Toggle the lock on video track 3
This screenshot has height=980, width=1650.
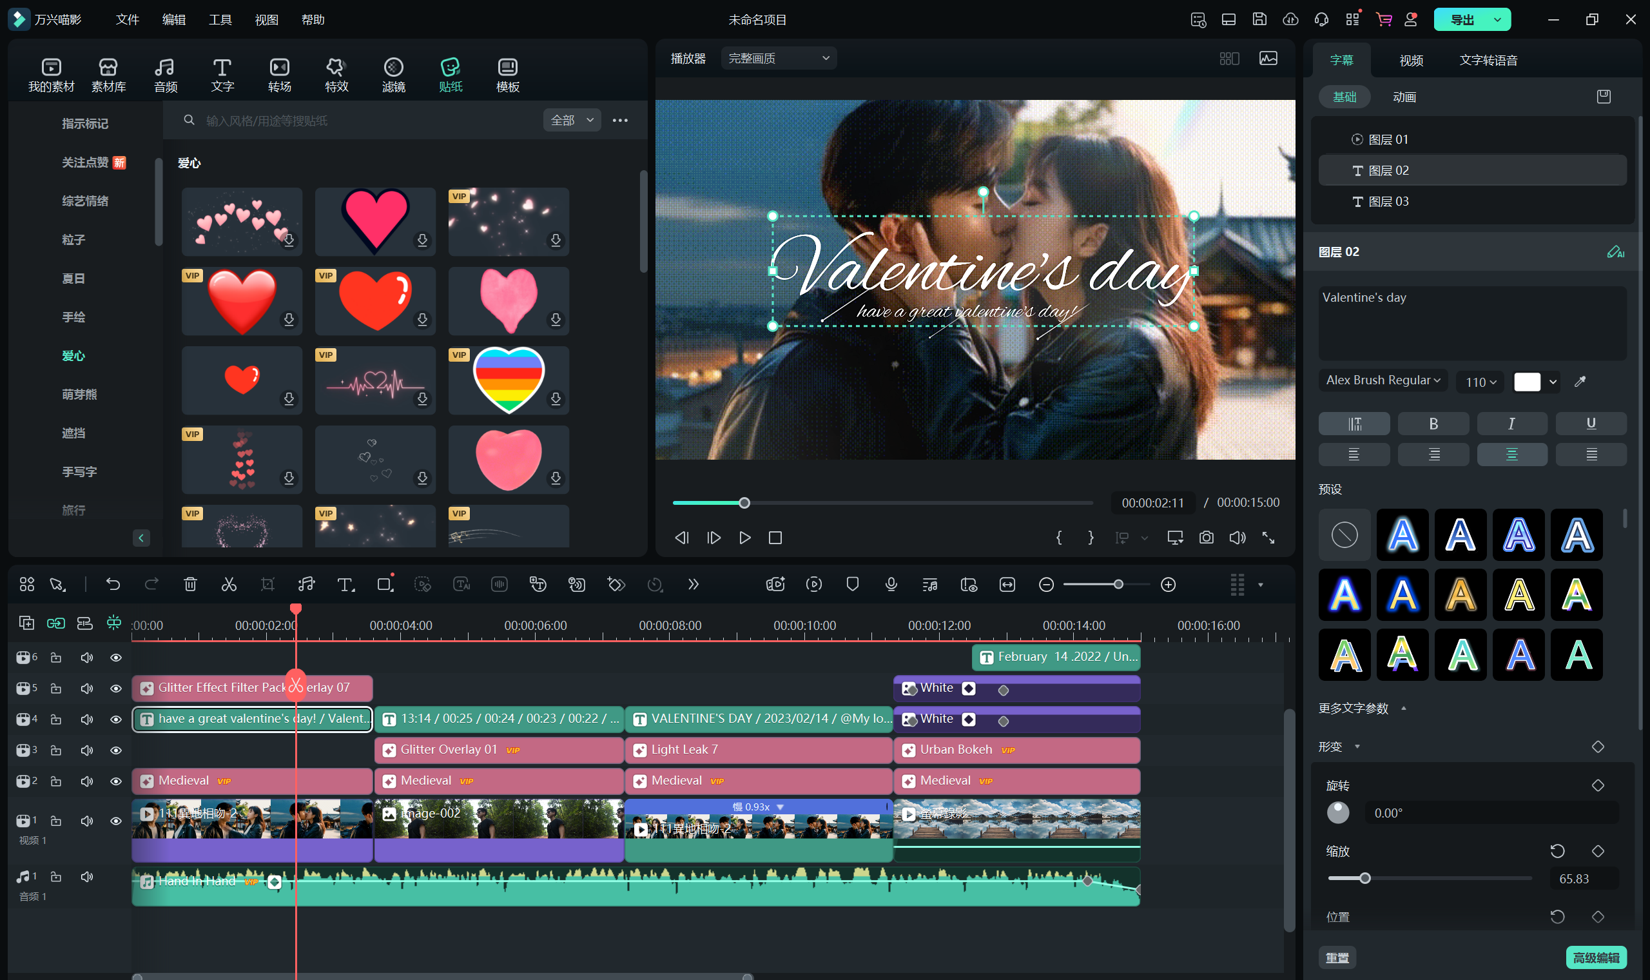tap(56, 750)
